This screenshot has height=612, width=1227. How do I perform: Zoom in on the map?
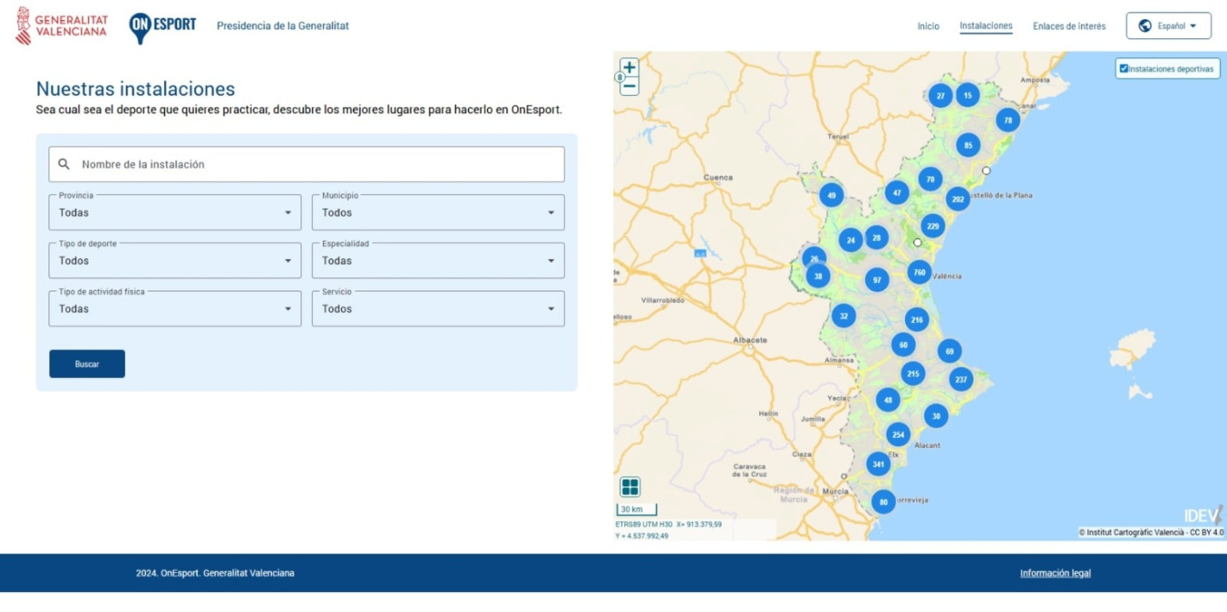coord(629,67)
